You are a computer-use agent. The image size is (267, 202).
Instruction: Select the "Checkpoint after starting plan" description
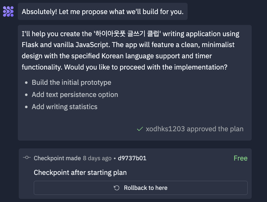(x=80, y=172)
